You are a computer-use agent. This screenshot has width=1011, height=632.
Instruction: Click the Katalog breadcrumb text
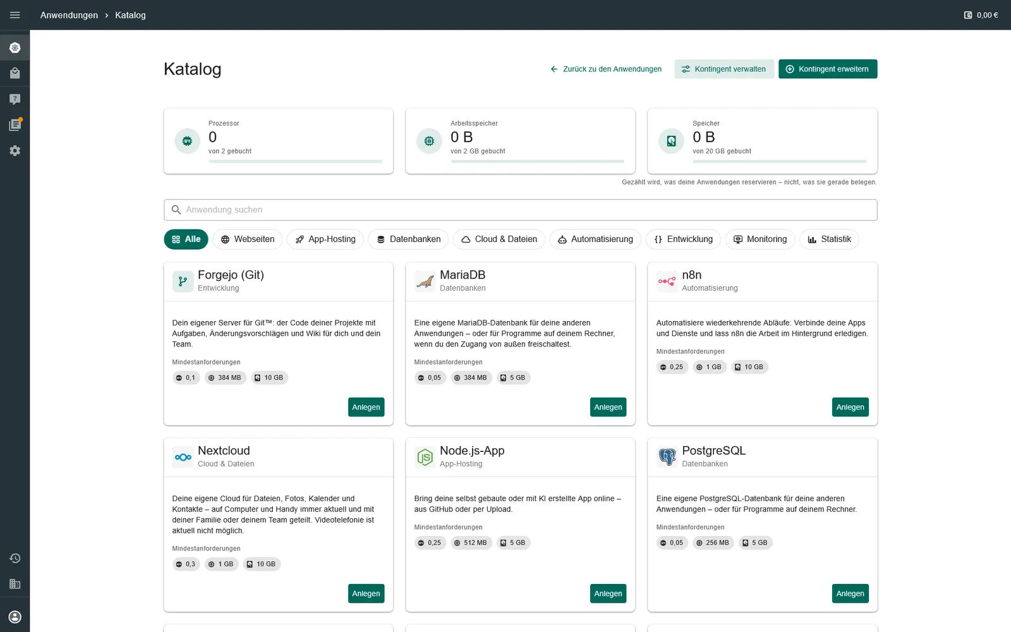[x=130, y=15]
